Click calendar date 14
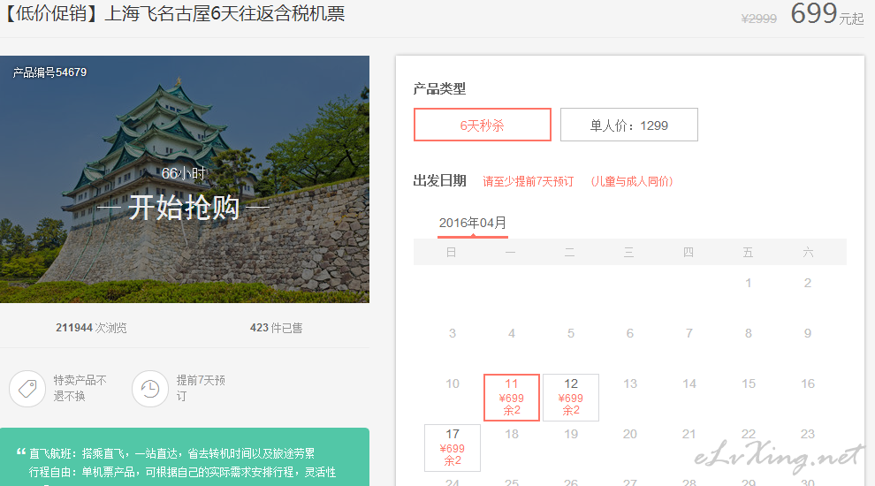 689,383
